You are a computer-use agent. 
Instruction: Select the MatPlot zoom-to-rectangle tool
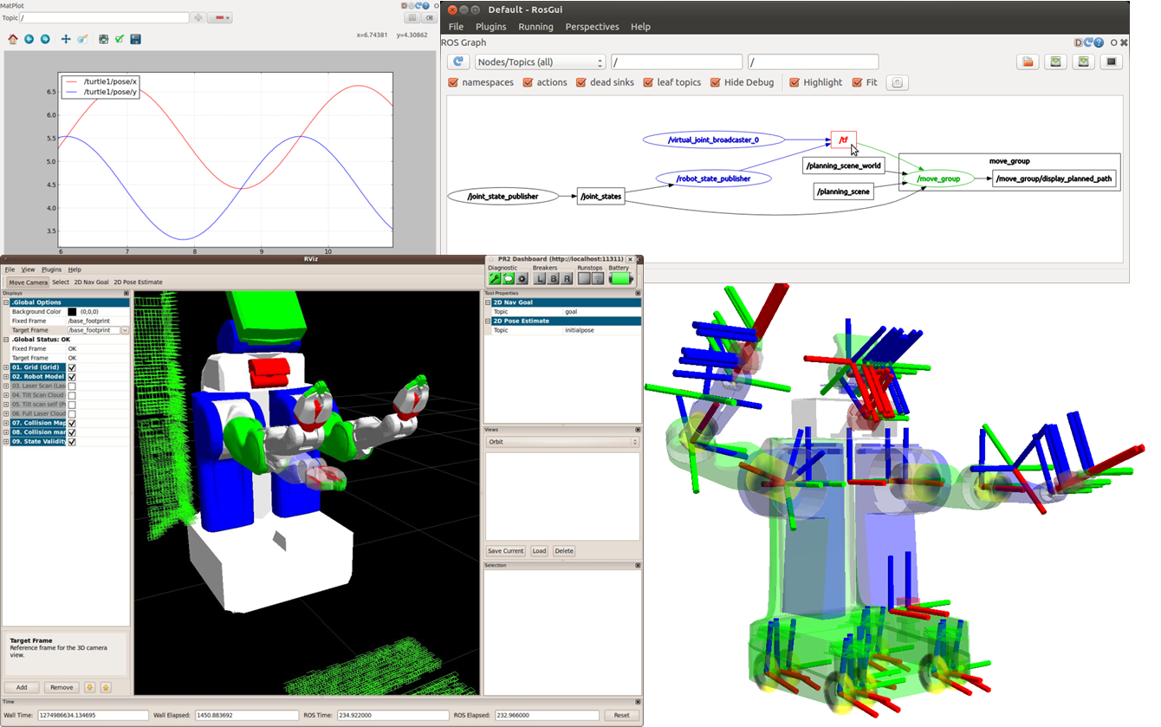pos(83,39)
